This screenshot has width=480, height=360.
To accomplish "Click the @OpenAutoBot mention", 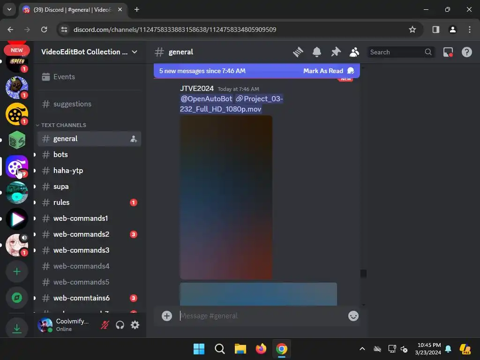I will tap(207, 99).
